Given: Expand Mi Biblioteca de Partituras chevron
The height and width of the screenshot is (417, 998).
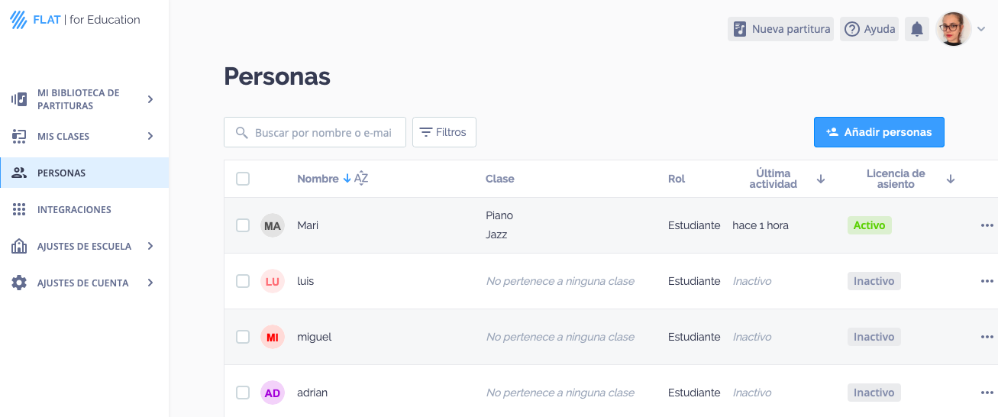Looking at the screenshot, I should coord(150,99).
